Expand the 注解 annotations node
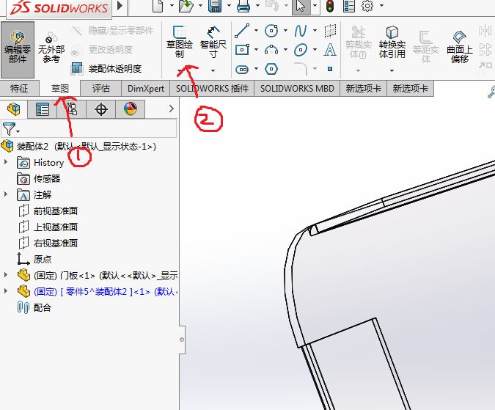The image size is (495, 410). point(7,194)
